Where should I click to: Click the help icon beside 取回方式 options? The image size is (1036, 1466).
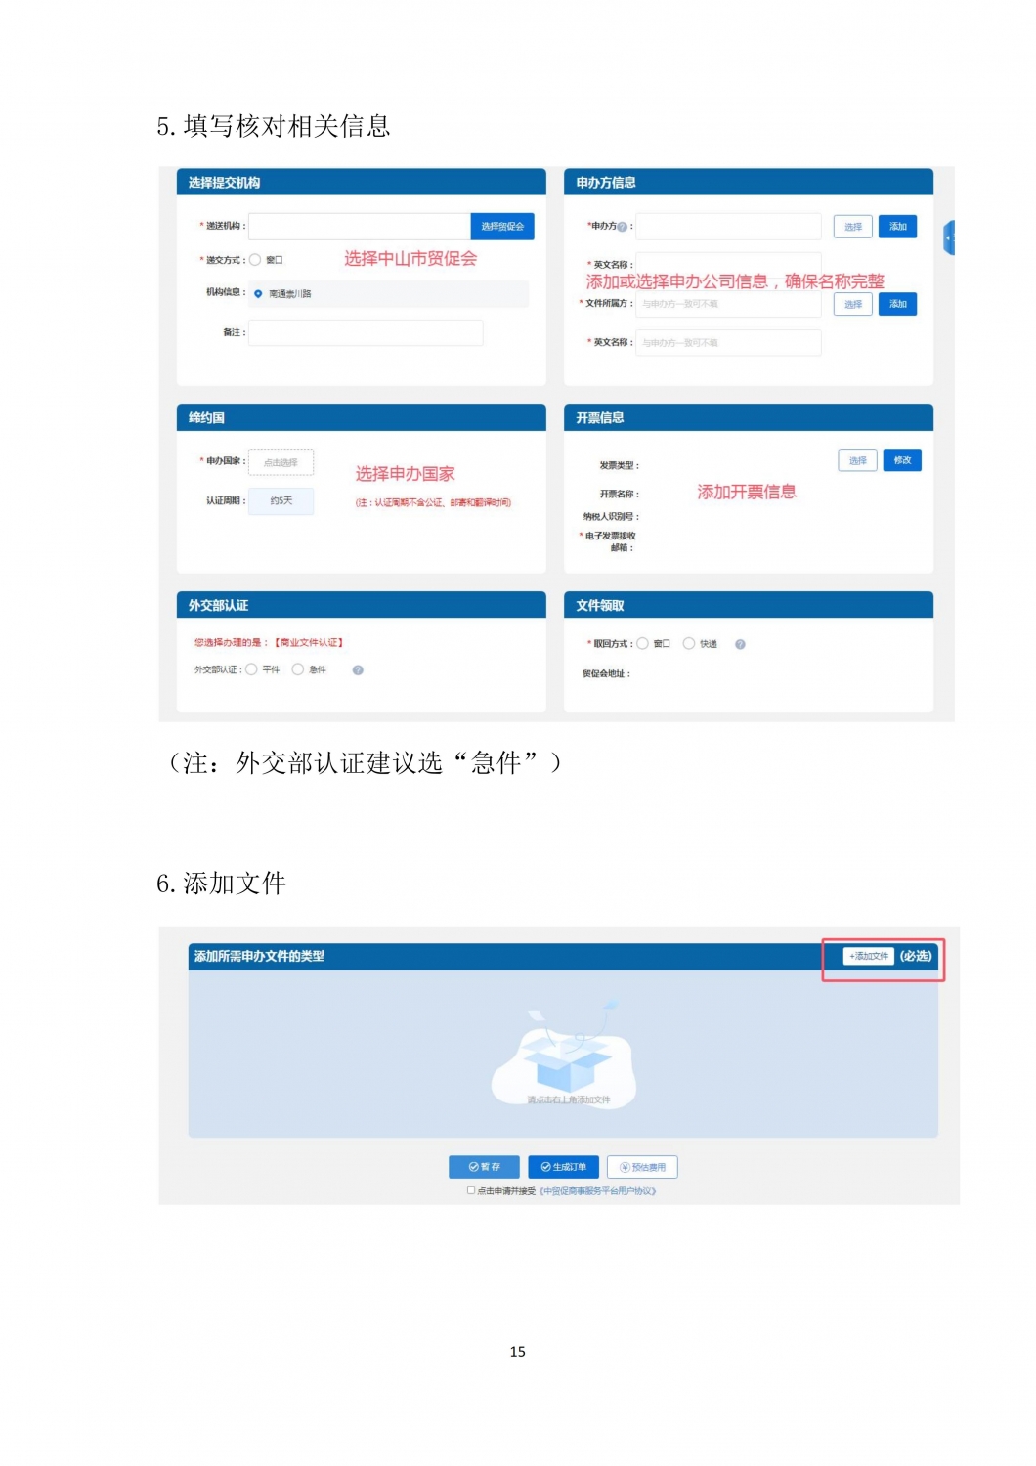740,644
